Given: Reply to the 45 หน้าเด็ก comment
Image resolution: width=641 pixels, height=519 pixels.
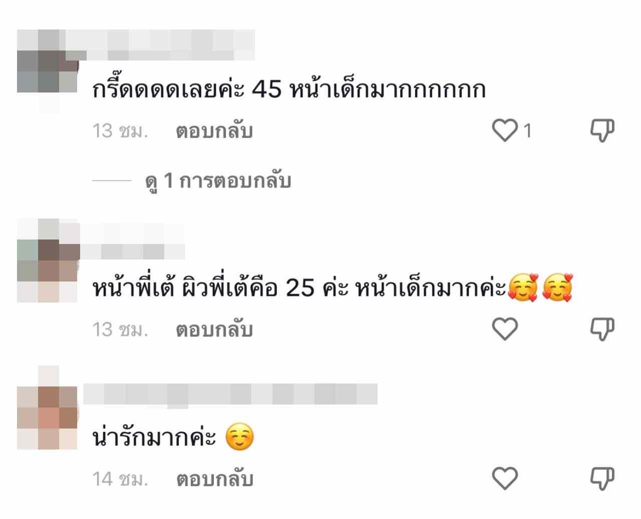Looking at the screenshot, I should click(214, 130).
